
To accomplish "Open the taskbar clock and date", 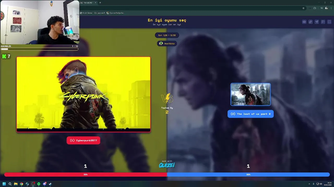I will pyautogui.click(x=328, y=184).
